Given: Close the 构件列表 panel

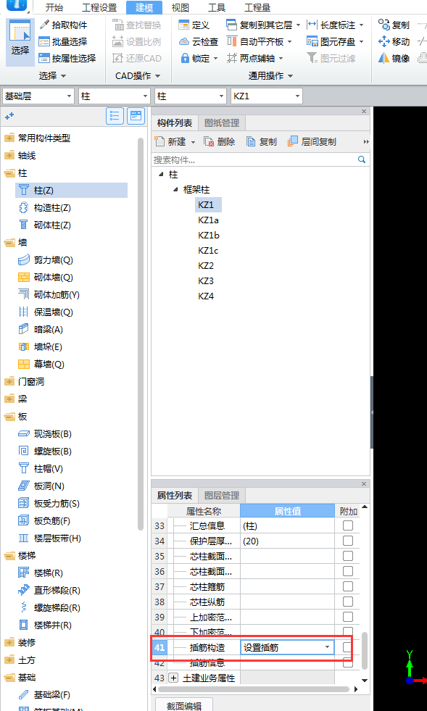Looking at the screenshot, I should pyautogui.click(x=363, y=111).
